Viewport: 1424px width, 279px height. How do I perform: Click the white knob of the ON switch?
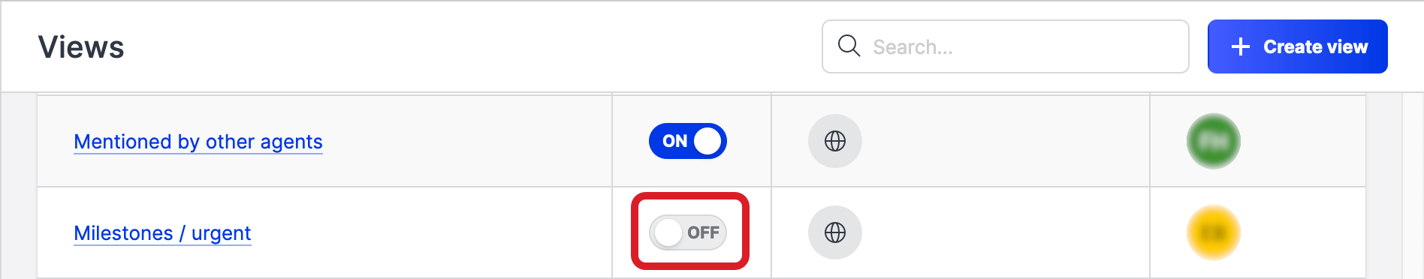707,141
